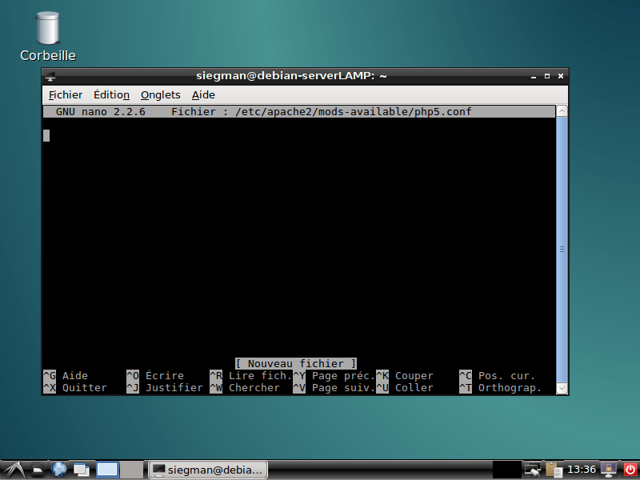Click the display settings icon in the tray
The width and height of the screenshot is (640, 480).
(x=531, y=470)
